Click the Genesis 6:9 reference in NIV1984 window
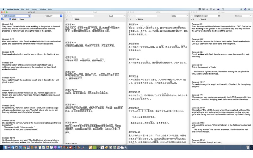Image resolution: width=253 pixels, height=158 pixels. (197, 65)
